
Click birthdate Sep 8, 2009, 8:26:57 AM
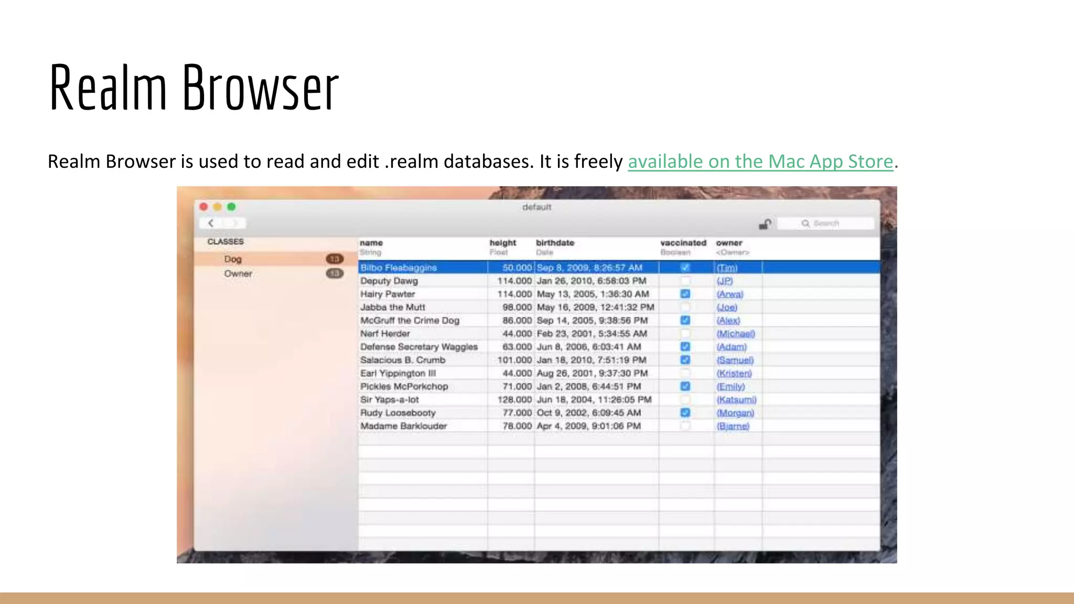589,267
